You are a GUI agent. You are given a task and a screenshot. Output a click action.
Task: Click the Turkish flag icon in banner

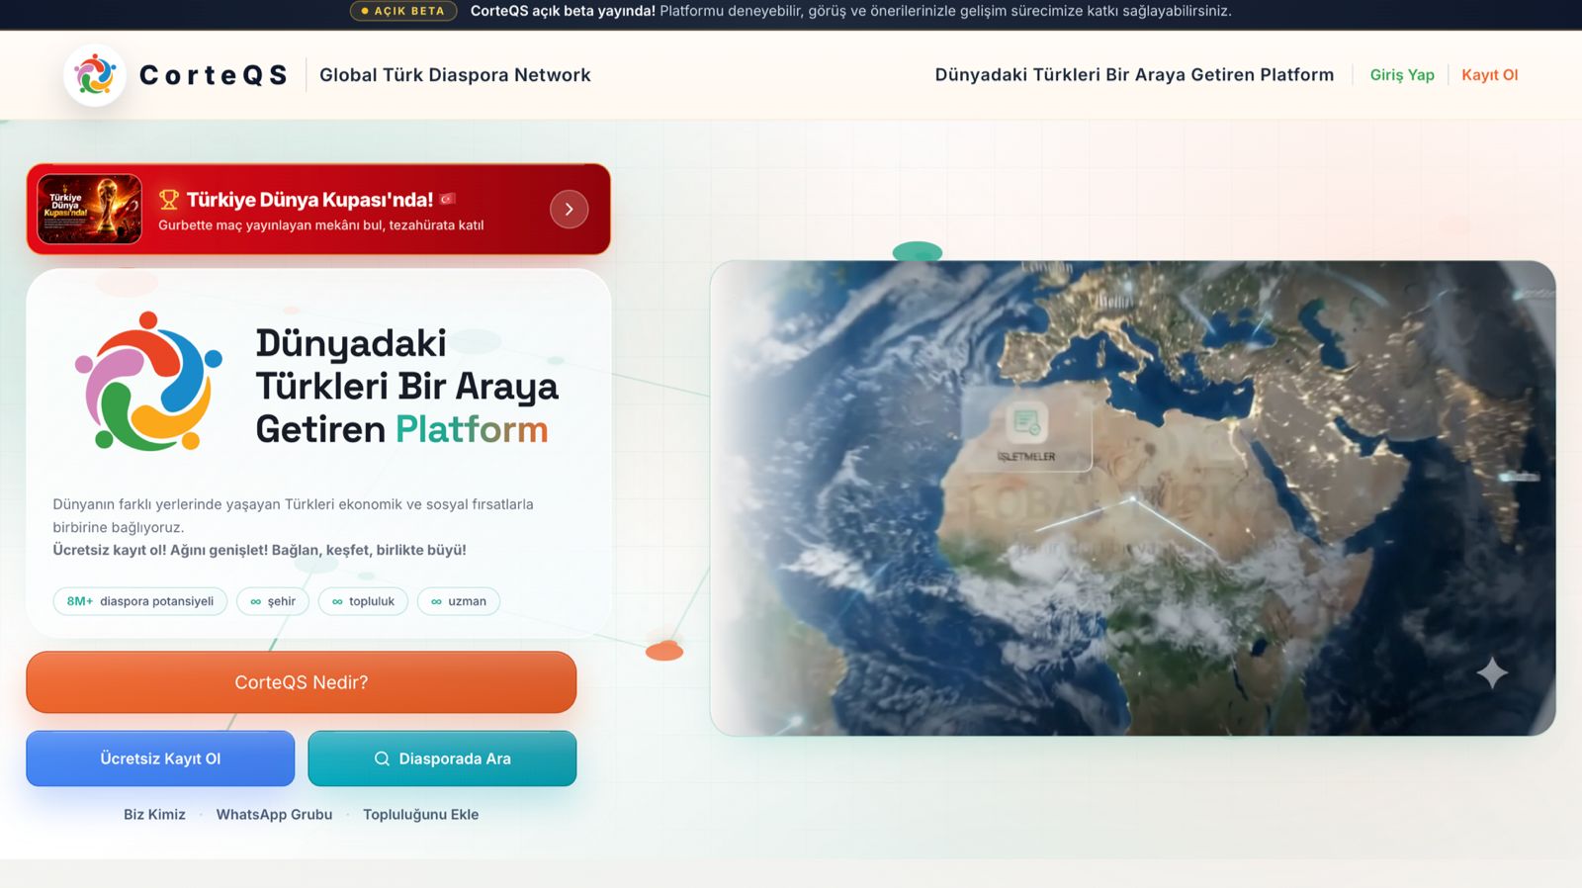(x=448, y=199)
